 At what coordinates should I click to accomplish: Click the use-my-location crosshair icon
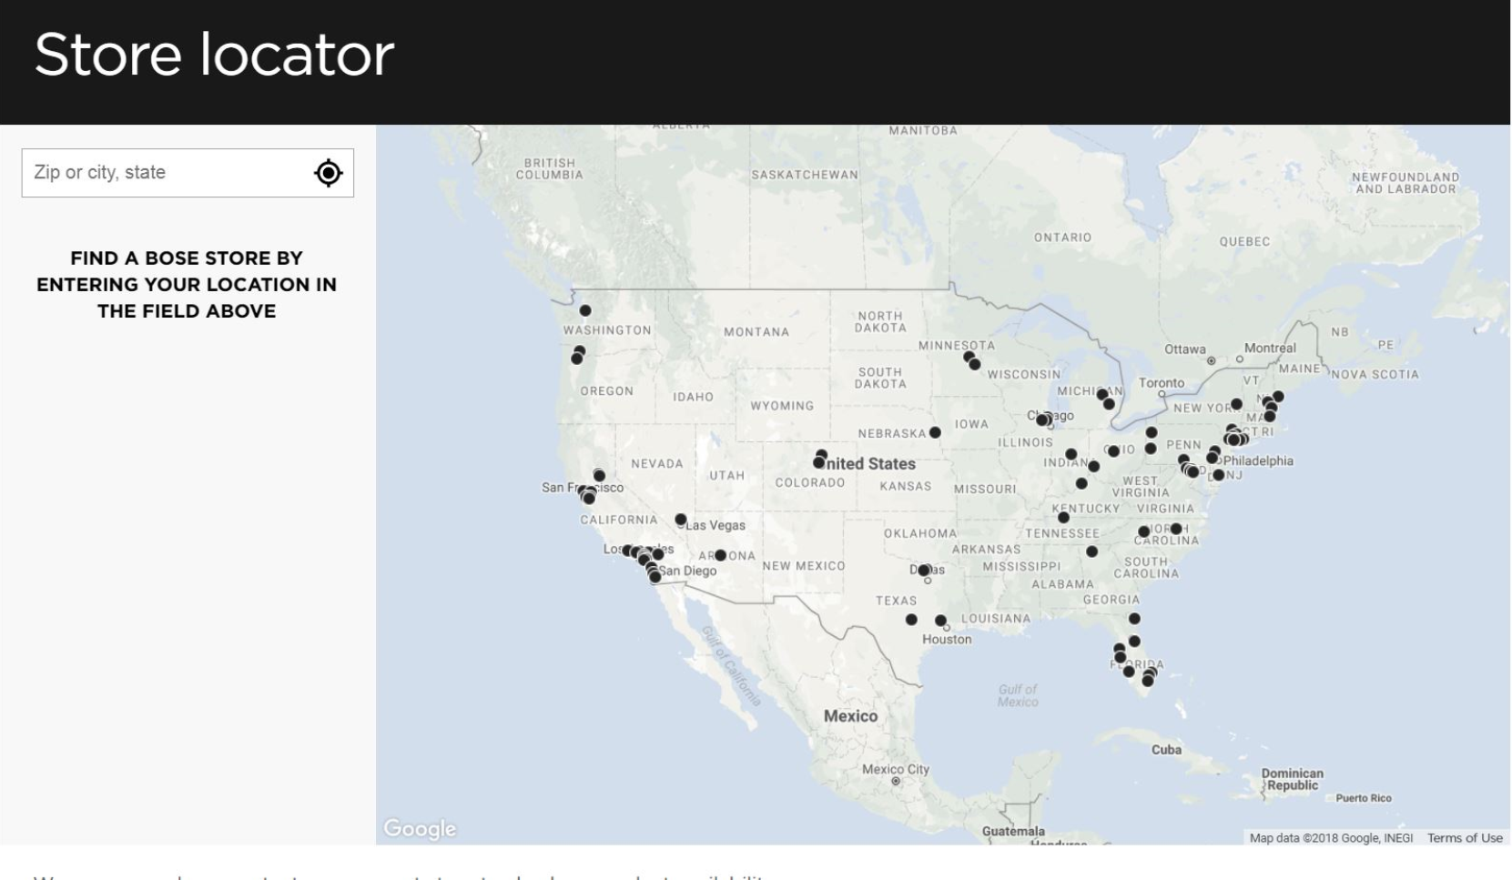328,173
